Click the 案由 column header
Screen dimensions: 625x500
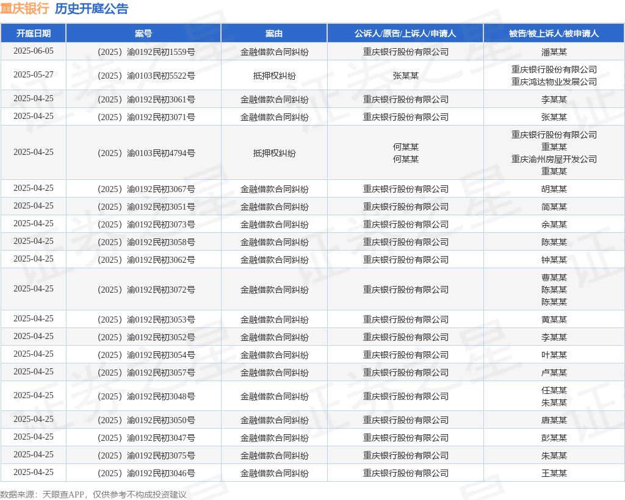tap(274, 34)
